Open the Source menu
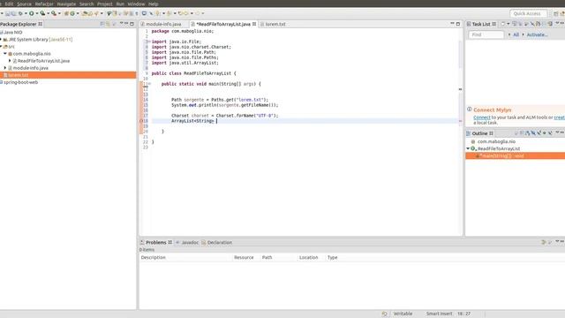The image size is (565, 318). pyautogui.click(x=24, y=4)
